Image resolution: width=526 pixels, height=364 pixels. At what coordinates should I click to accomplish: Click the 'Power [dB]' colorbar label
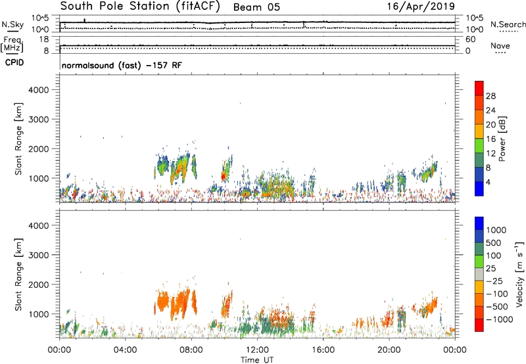(502, 139)
